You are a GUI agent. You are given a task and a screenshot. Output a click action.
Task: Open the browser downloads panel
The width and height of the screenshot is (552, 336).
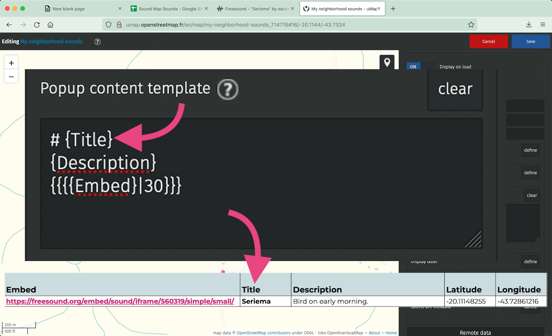(x=529, y=25)
